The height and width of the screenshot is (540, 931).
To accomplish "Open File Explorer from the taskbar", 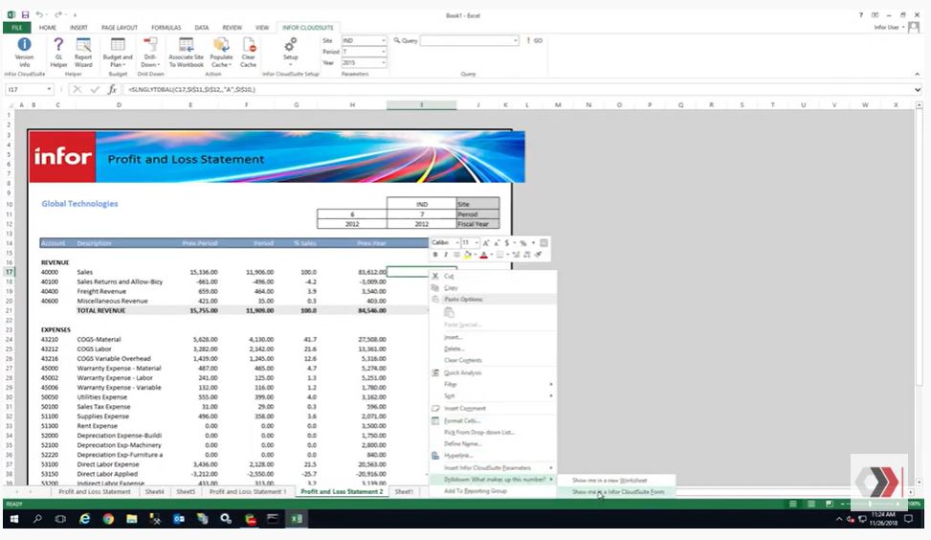I will (x=132, y=519).
